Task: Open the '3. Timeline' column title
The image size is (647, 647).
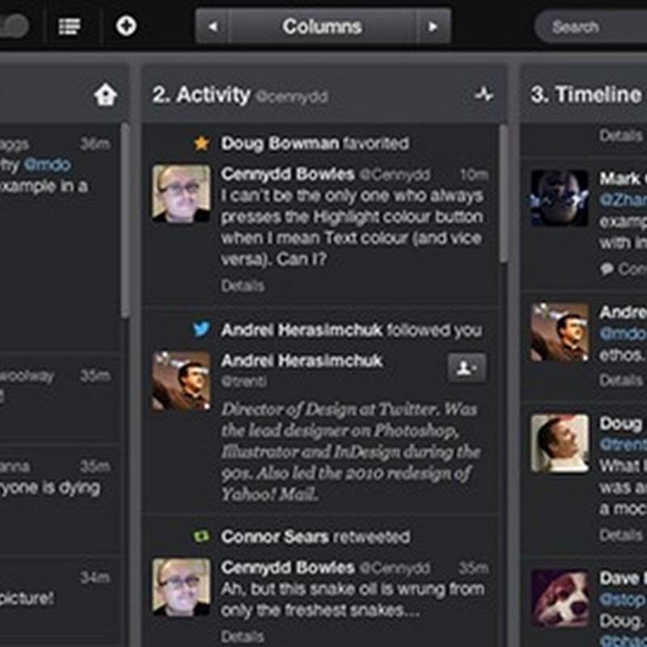Action: point(586,95)
